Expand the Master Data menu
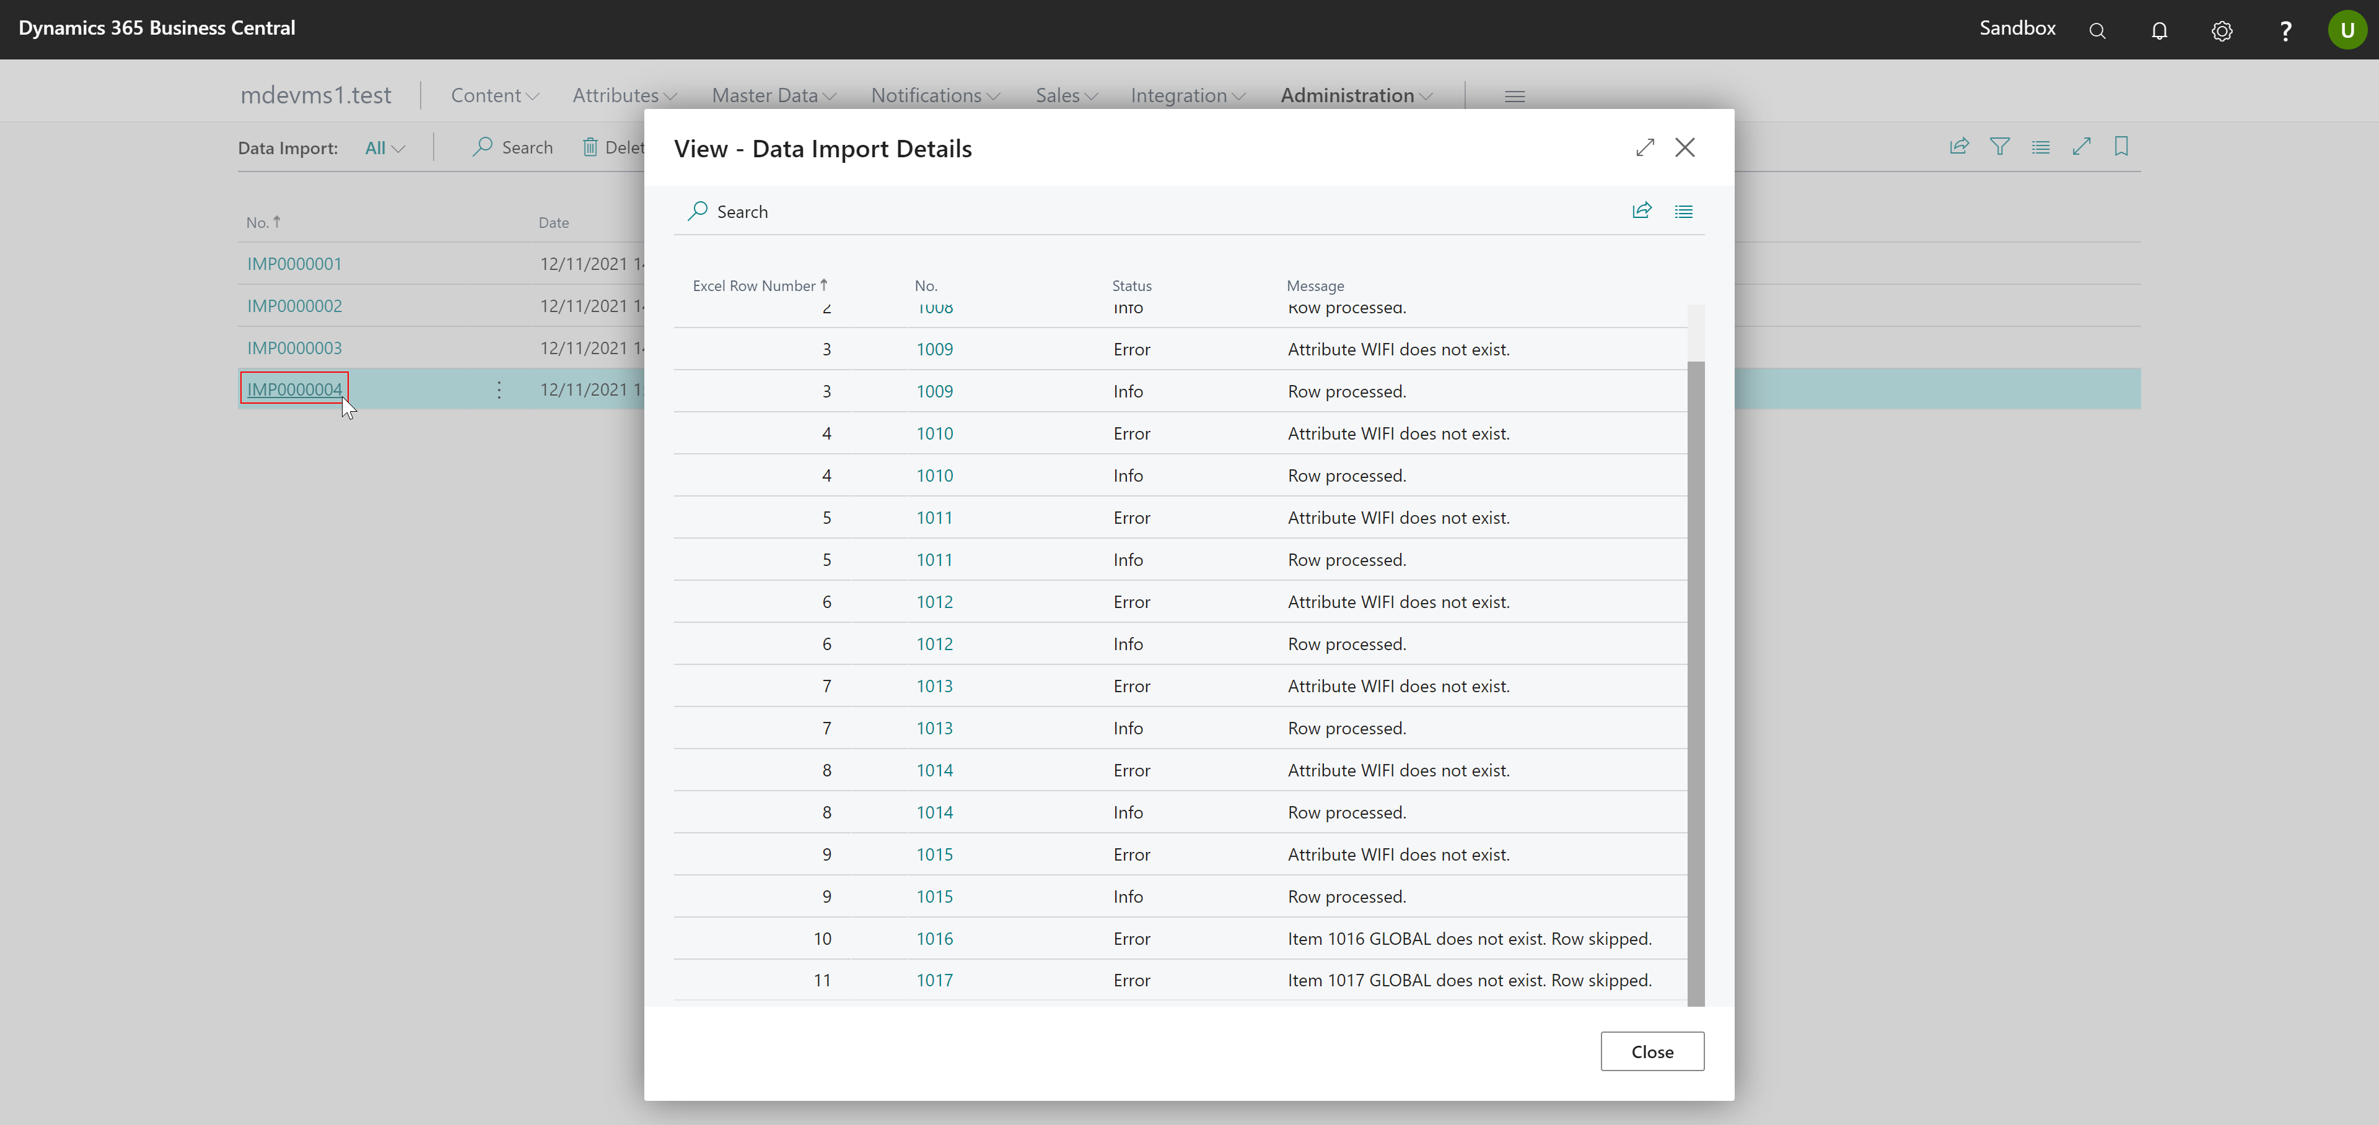This screenshot has width=2379, height=1125. 773,95
